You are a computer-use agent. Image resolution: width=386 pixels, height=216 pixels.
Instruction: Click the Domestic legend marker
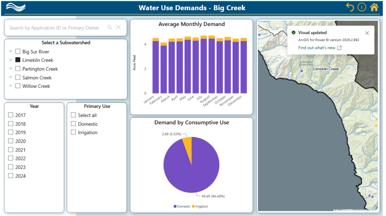click(x=175, y=207)
